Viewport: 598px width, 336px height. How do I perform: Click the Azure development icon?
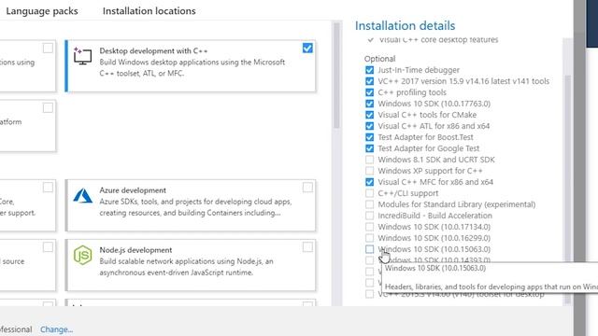point(82,196)
